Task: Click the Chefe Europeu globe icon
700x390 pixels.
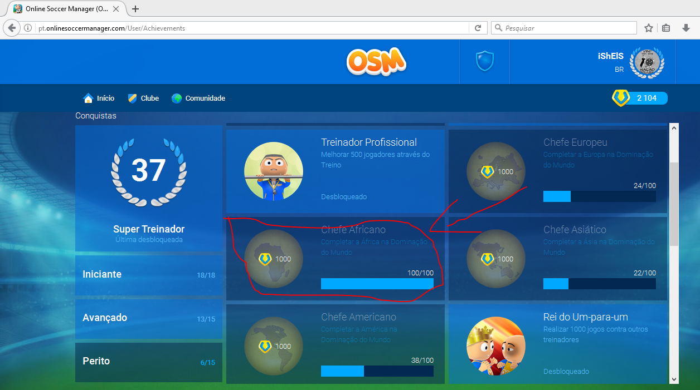Action: pyautogui.click(x=496, y=171)
